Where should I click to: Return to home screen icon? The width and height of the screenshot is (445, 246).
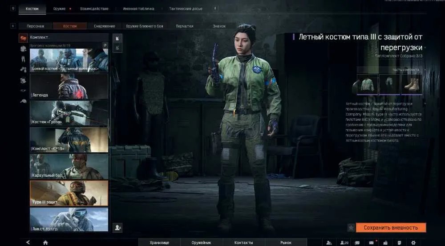point(45,242)
